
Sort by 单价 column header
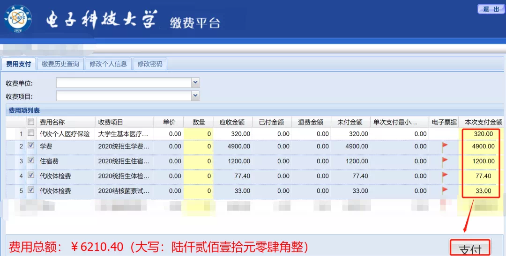click(169, 122)
